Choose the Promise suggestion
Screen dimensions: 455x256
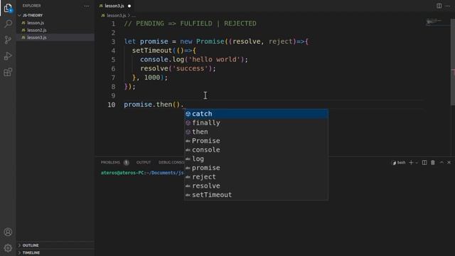(x=256, y=141)
